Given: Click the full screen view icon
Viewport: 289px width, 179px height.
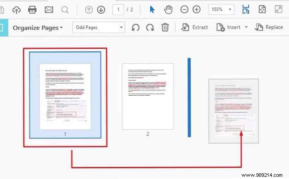Looking at the screenshot, I should 278,9.
